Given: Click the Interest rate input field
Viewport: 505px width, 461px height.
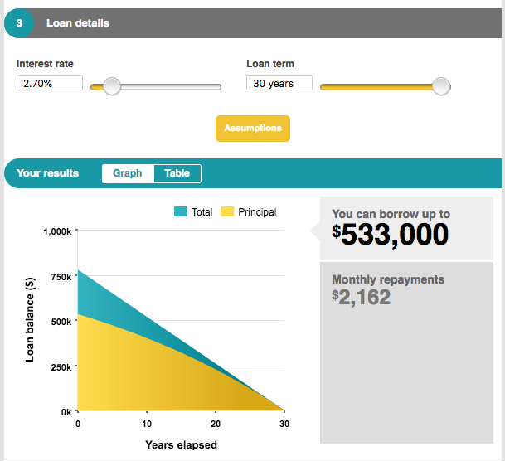Looking at the screenshot, I should (49, 83).
